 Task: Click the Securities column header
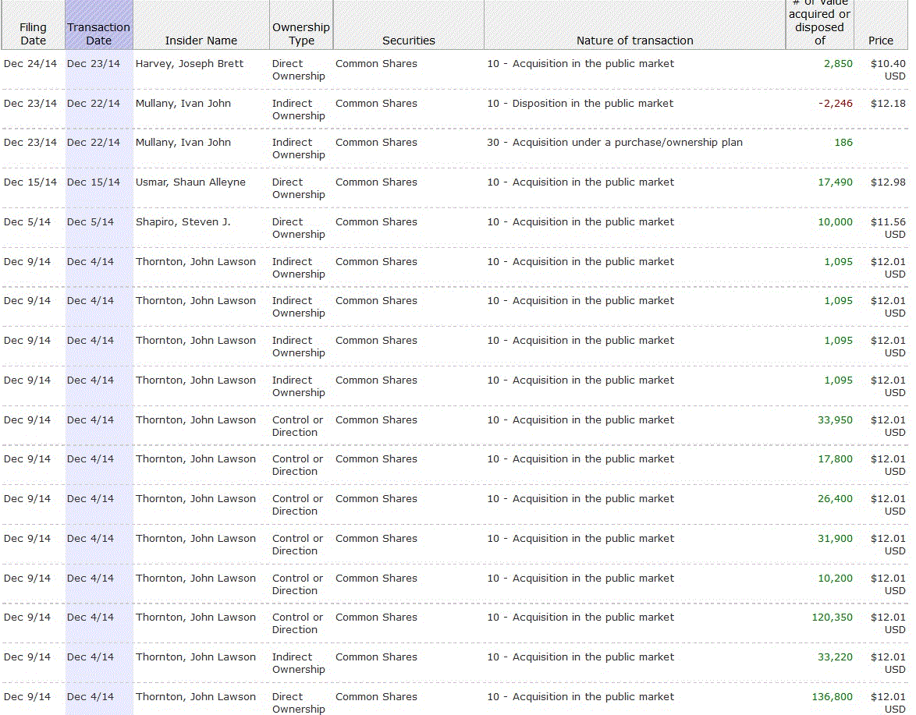click(408, 41)
